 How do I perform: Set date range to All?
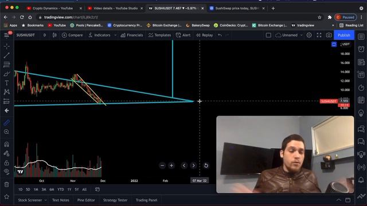(x=84, y=189)
